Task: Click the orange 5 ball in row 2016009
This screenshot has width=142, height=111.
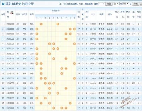Action: click(x=58, y=93)
